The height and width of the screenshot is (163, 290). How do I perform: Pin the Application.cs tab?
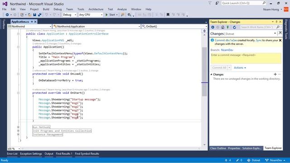(x=32, y=22)
